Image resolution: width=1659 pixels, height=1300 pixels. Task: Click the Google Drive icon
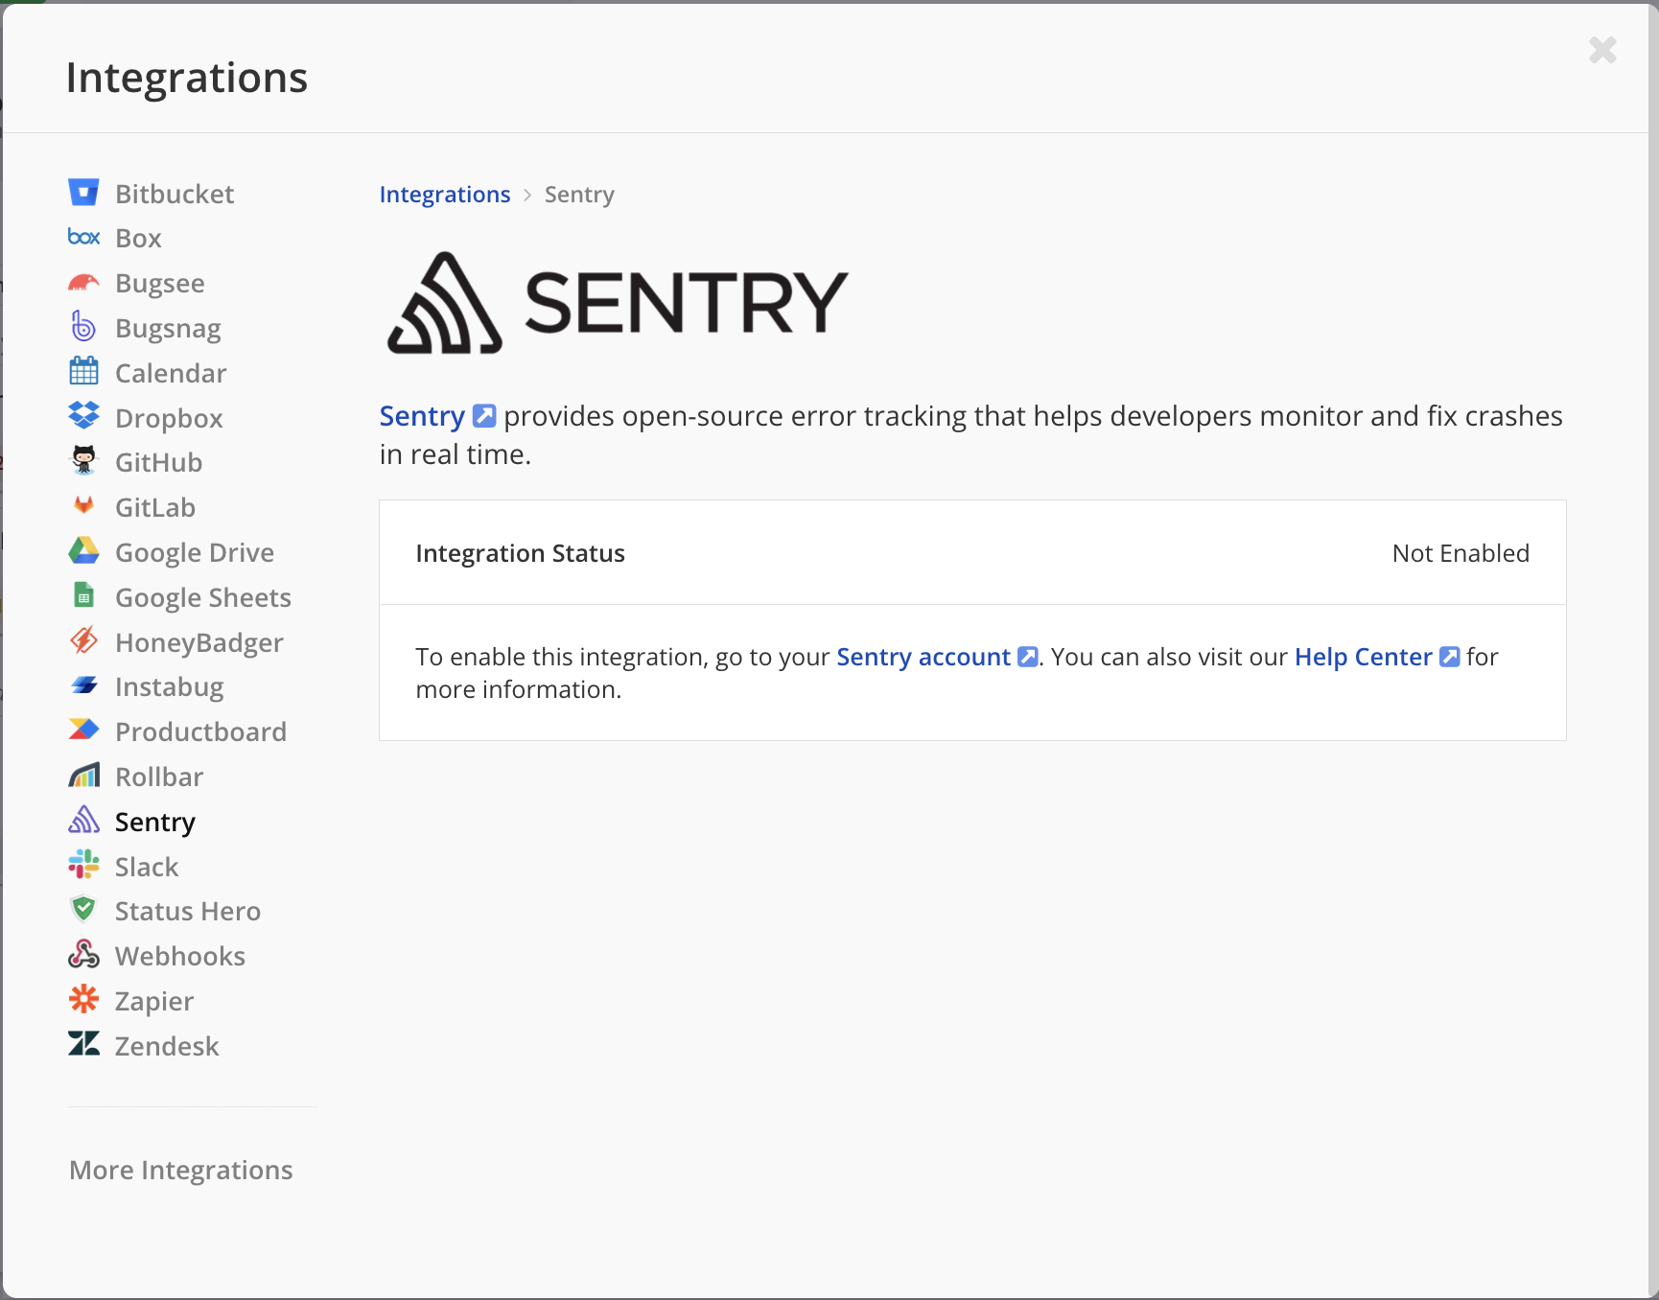83,550
